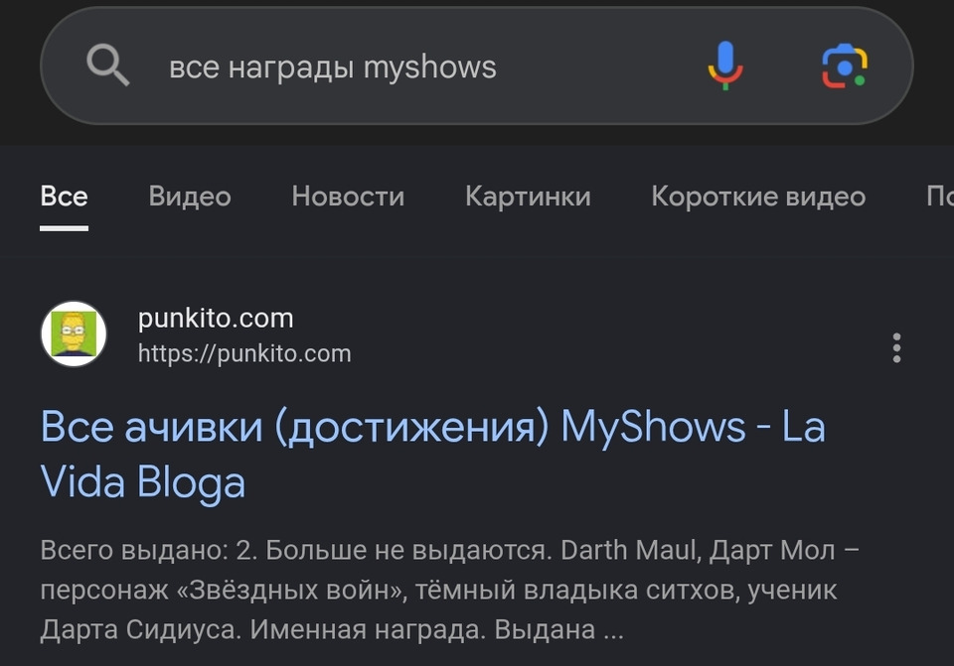This screenshot has width=954, height=666.
Task: Open the https://punkito.com URL line
Action: [x=244, y=353]
